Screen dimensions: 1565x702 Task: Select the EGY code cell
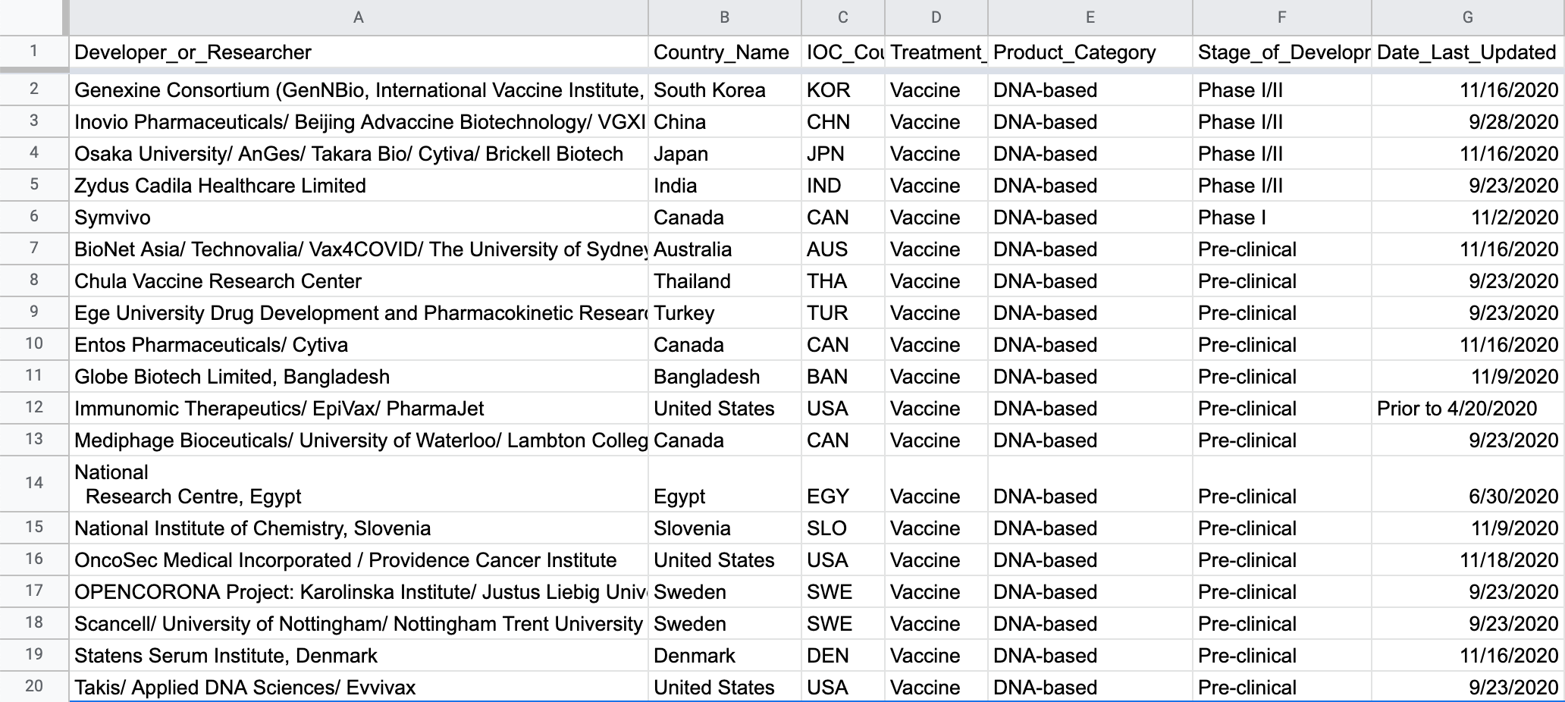(828, 496)
